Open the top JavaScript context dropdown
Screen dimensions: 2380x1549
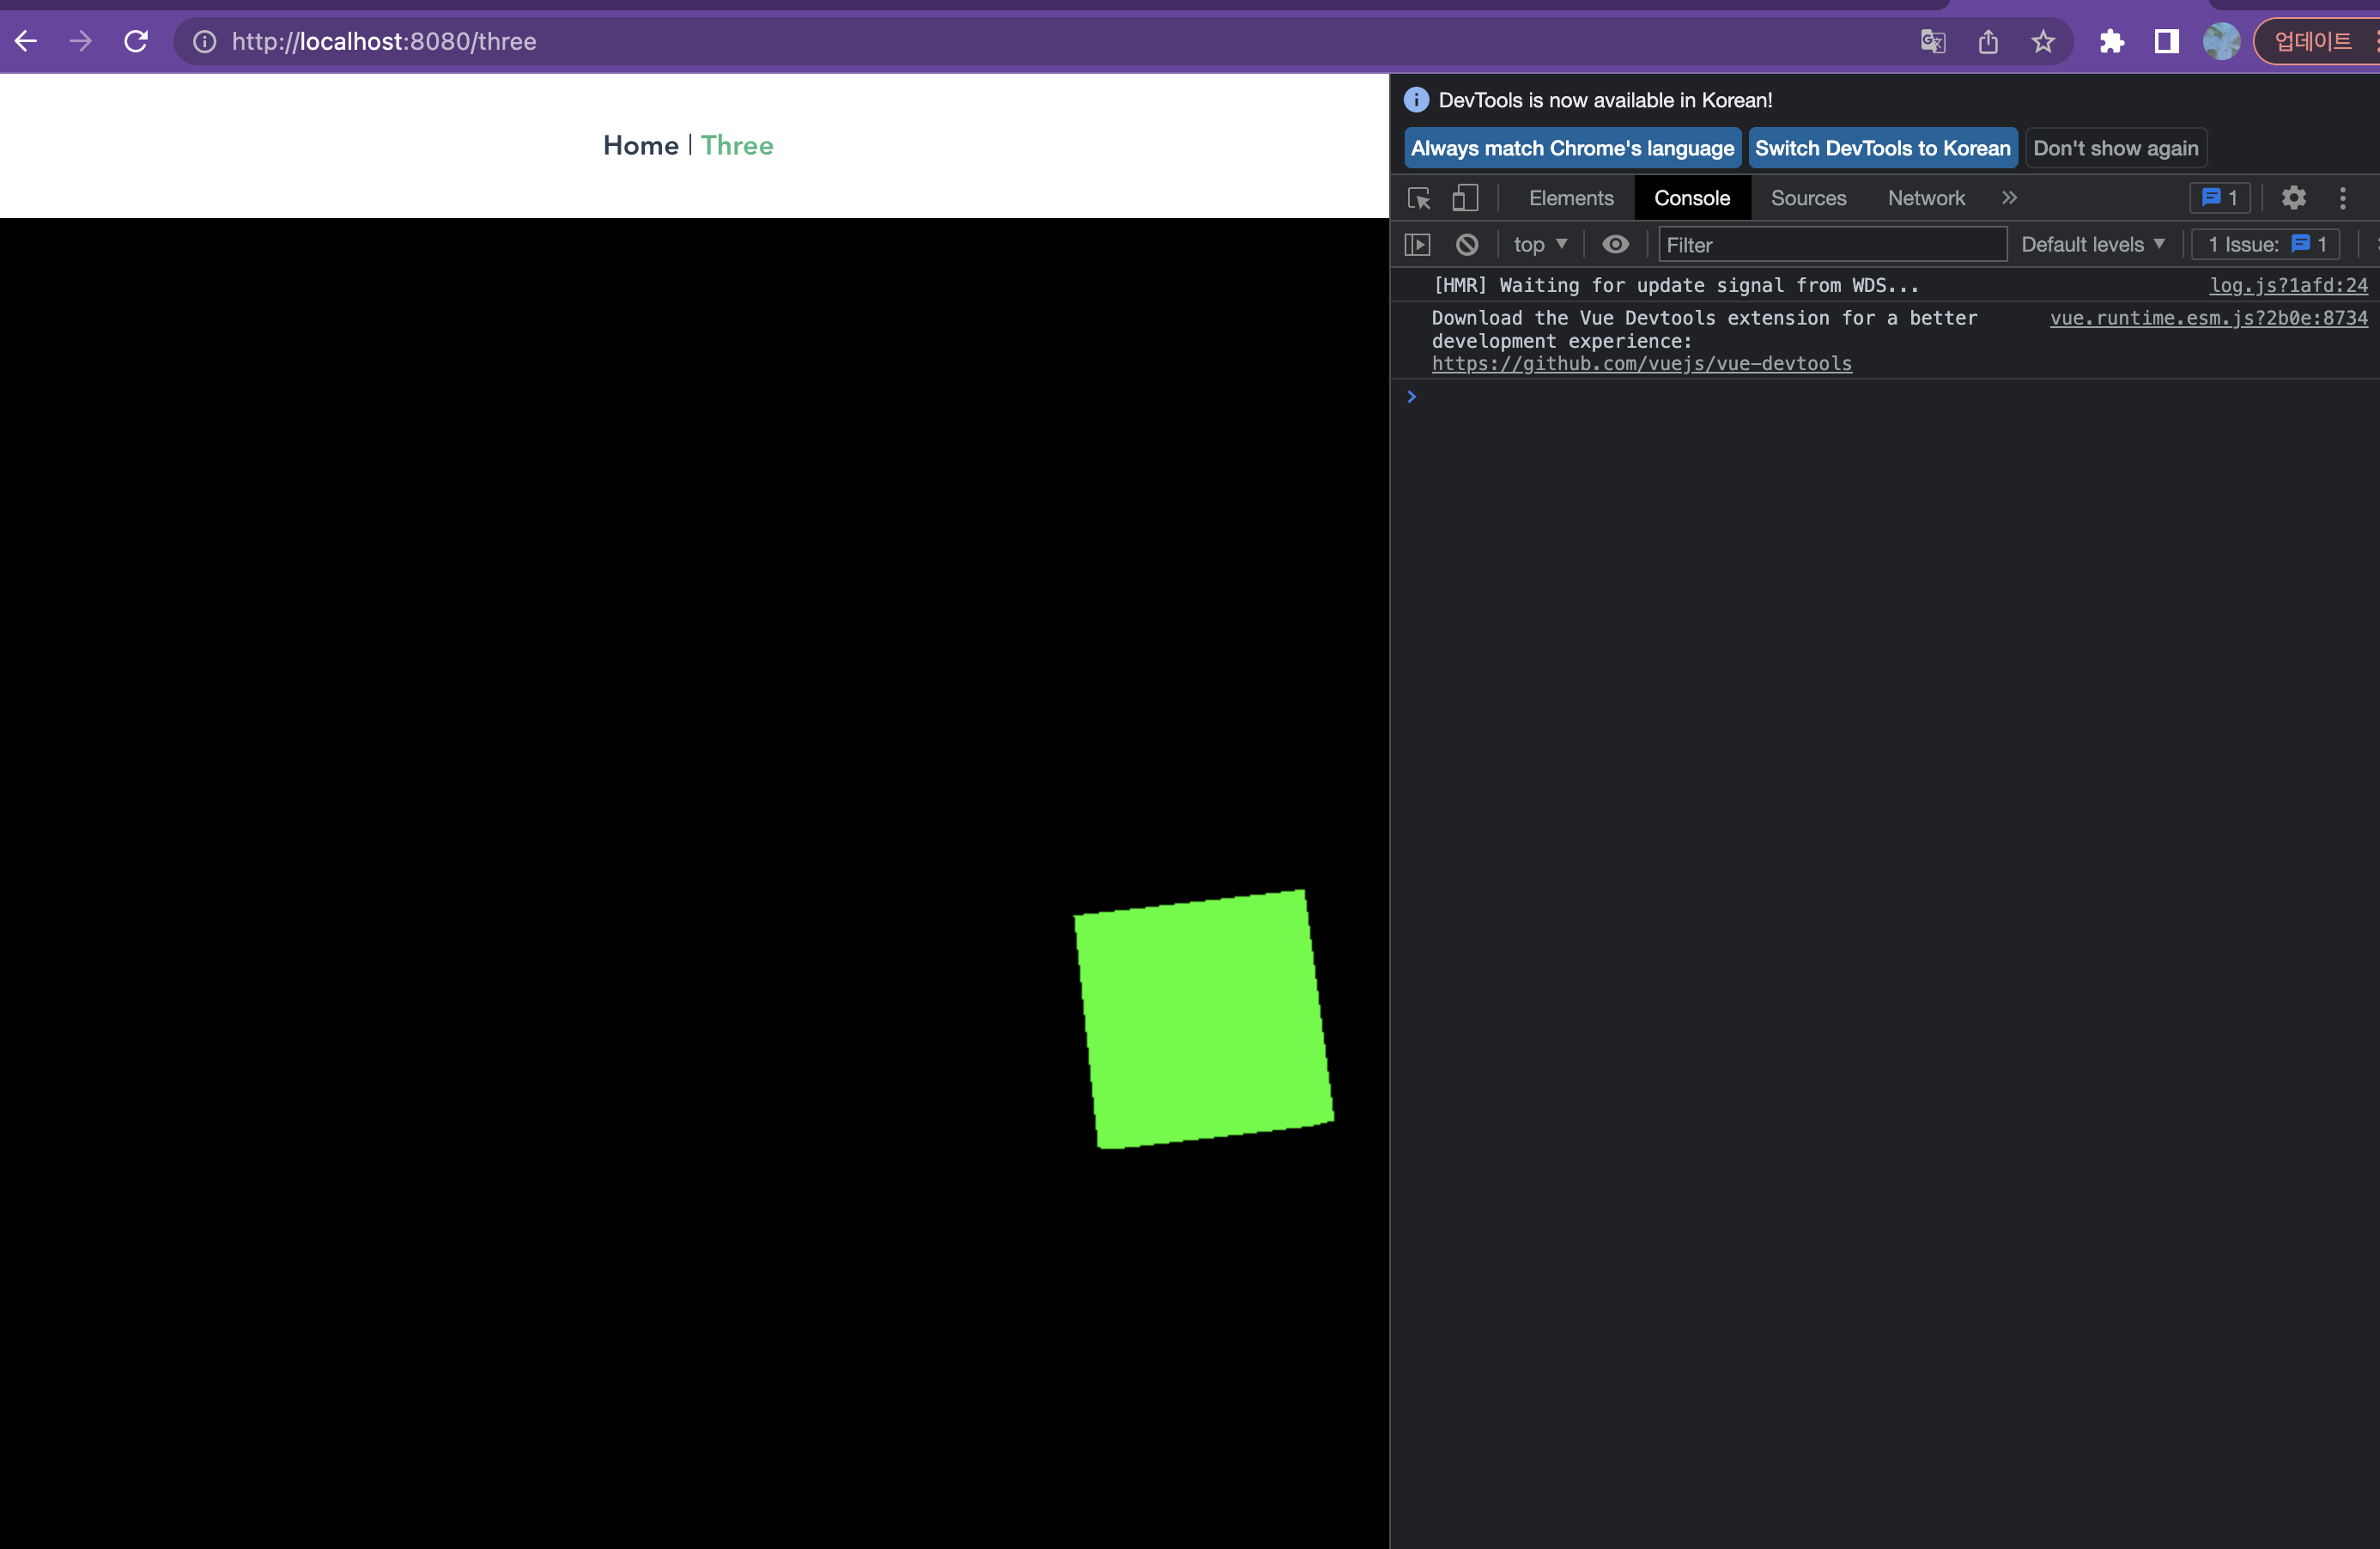click(x=1540, y=245)
